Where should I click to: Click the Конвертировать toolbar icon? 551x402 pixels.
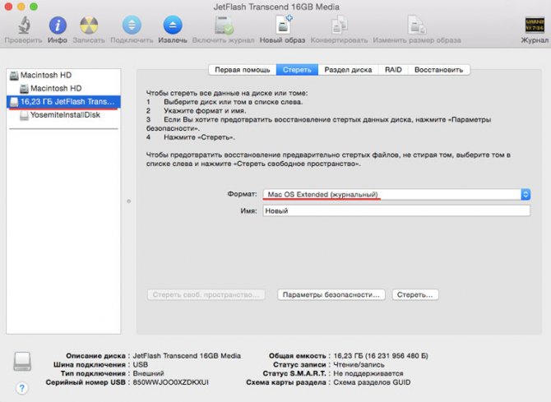(339, 25)
